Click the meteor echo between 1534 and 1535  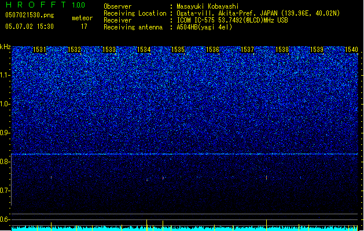163,178
